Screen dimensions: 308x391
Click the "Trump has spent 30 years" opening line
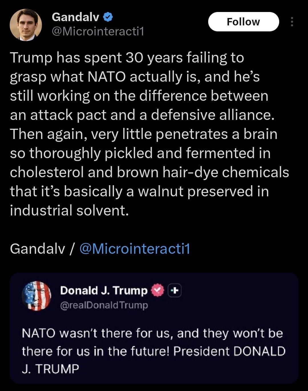(x=127, y=58)
